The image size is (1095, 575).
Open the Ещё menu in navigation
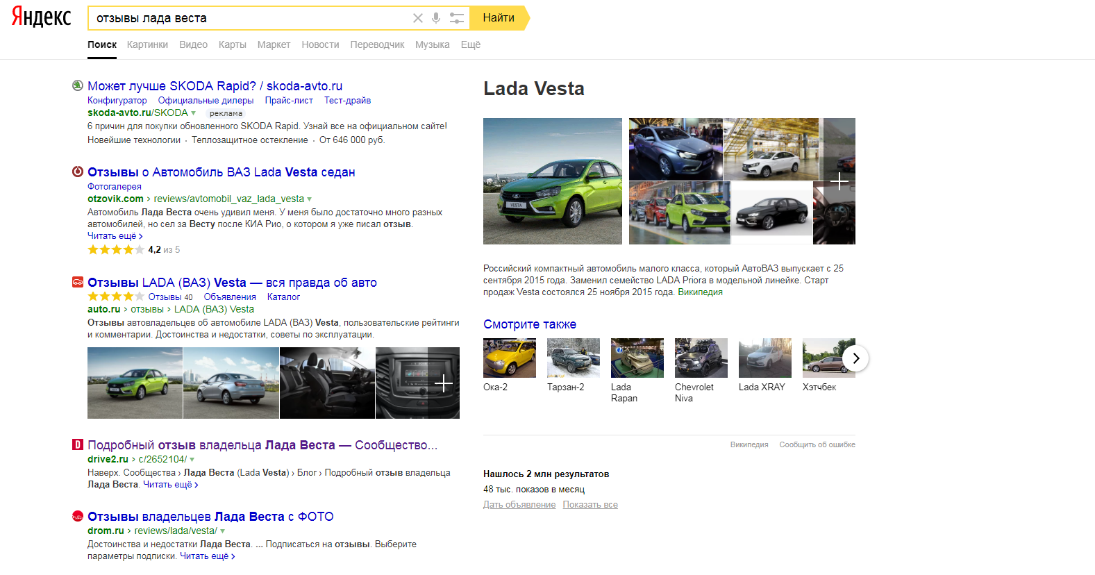tap(471, 44)
